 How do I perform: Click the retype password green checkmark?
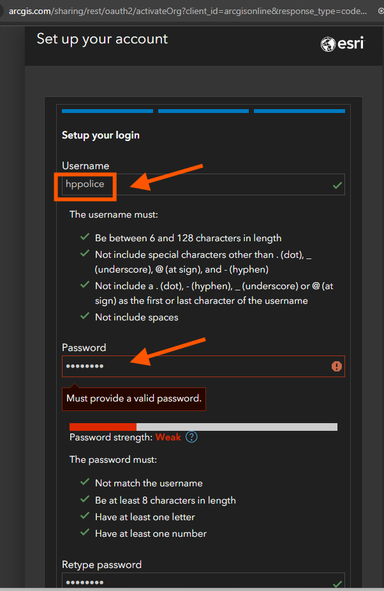pyautogui.click(x=337, y=584)
